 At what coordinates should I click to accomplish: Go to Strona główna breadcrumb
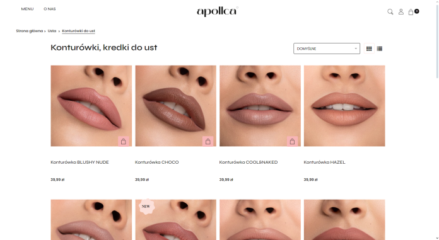(x=30, y=31)
